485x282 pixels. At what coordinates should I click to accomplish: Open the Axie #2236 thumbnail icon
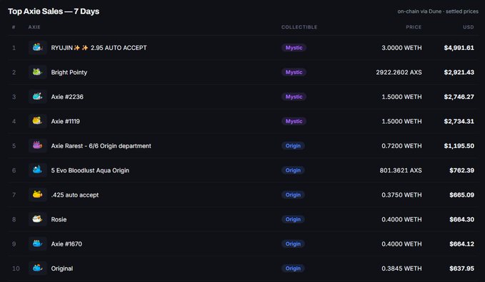[37, 97]
